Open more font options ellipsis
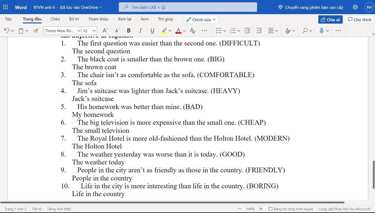Image resolution: width=375 pixels, height=213 pixels. click(204, 31)
